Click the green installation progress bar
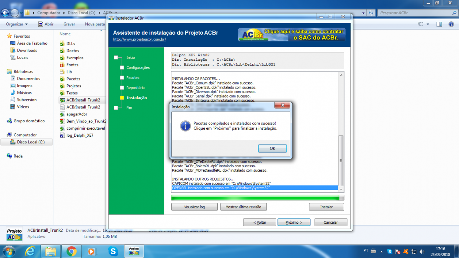The width and height of the screenshot is (459, 258). point(257,198)
